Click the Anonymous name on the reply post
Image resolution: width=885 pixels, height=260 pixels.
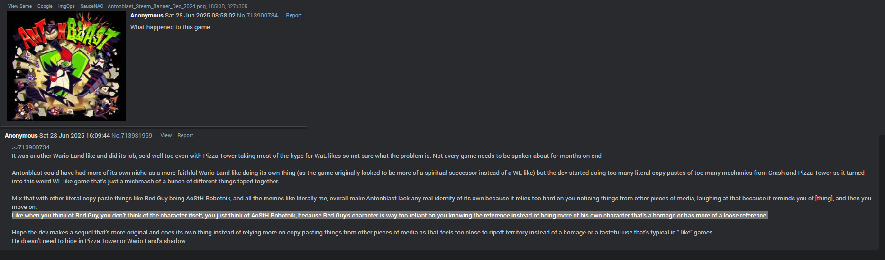[21, 136]
